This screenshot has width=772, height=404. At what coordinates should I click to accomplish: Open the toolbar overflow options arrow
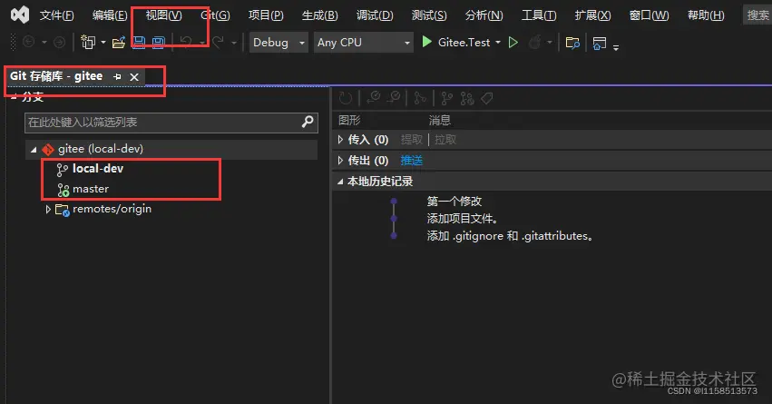pos(616,47)
